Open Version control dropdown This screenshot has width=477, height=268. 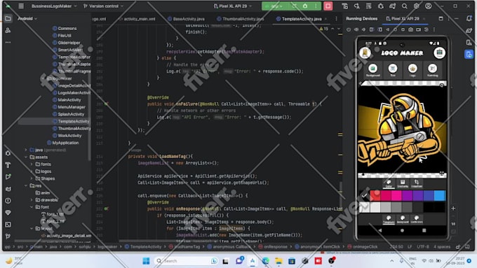[103, 6]
